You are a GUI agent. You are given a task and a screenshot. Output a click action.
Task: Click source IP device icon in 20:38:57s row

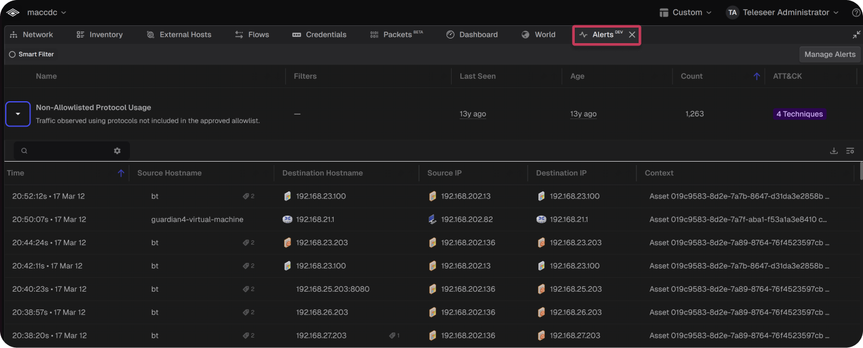click(433, 312)
